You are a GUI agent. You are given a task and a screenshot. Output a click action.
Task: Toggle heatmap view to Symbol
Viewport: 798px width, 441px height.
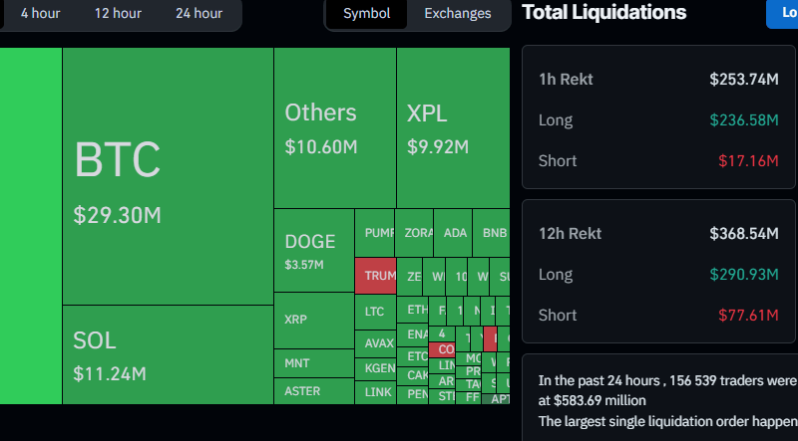(366, 13)
